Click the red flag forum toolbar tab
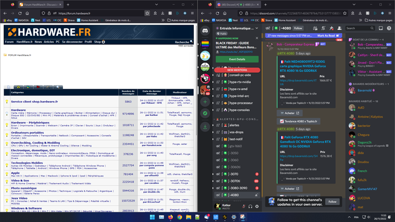Viewport: 395px width, 222px height. [38, 87]
